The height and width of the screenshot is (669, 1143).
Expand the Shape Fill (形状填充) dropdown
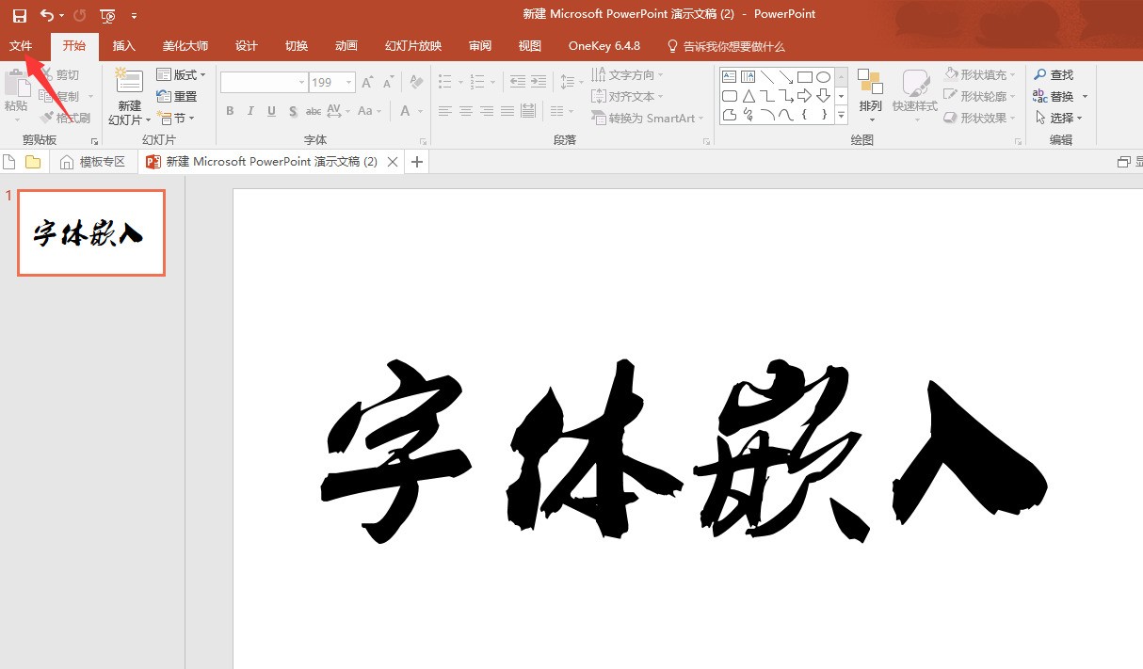pyautogui.click(x=980, y=74)
